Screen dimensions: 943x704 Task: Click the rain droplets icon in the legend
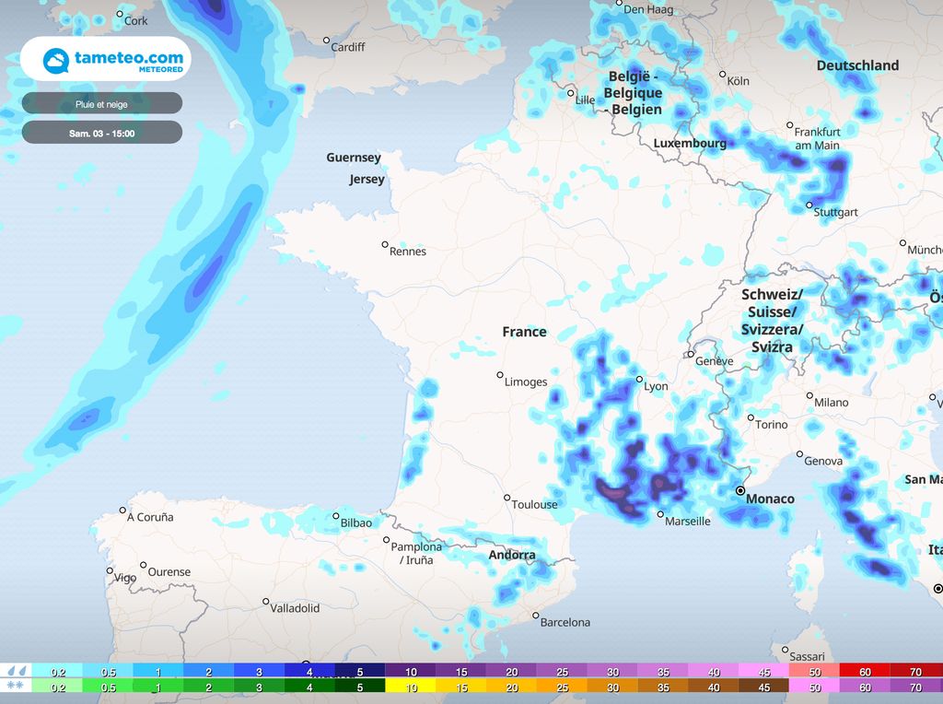(x=16, y=670)
